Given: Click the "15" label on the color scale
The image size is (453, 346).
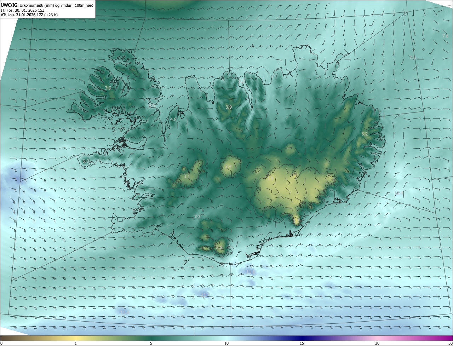Looking at the screenshot, I should pyautogui.click(x=302, y=343).
